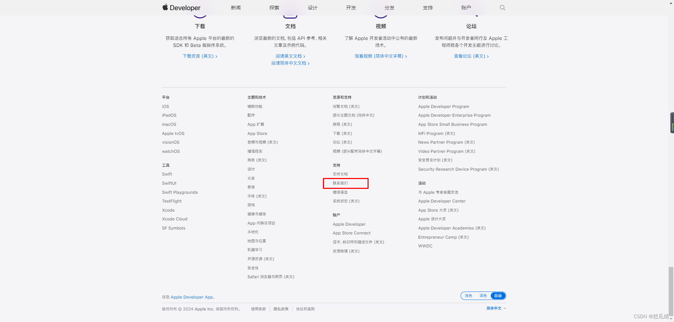Open the WWDC link
The width and height of the screenshot is (674, 322).
(425, 246)
